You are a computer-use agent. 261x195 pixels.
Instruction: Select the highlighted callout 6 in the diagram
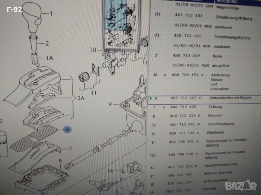(67, 130)
